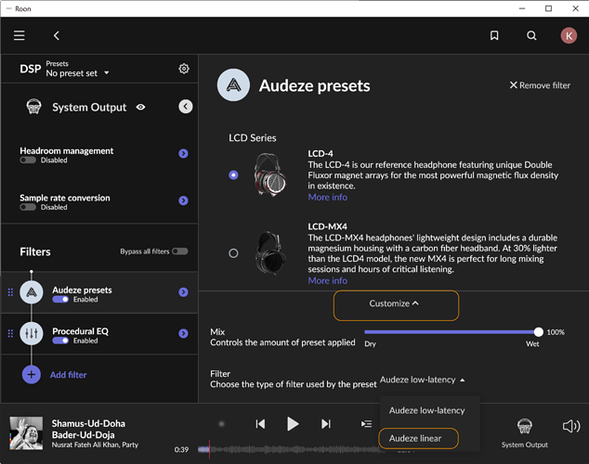Click artist Nusrat Fateh Ali Khan, Party
The image size is (589, 464).
click(x=95, y=445)
